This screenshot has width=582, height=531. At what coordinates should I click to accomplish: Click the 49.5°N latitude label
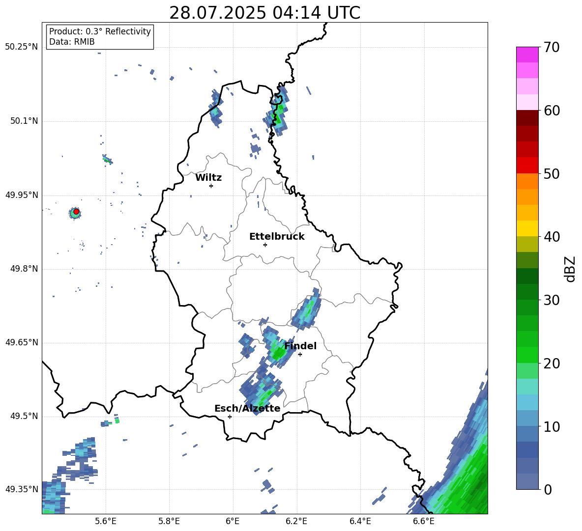click(24, 416)
